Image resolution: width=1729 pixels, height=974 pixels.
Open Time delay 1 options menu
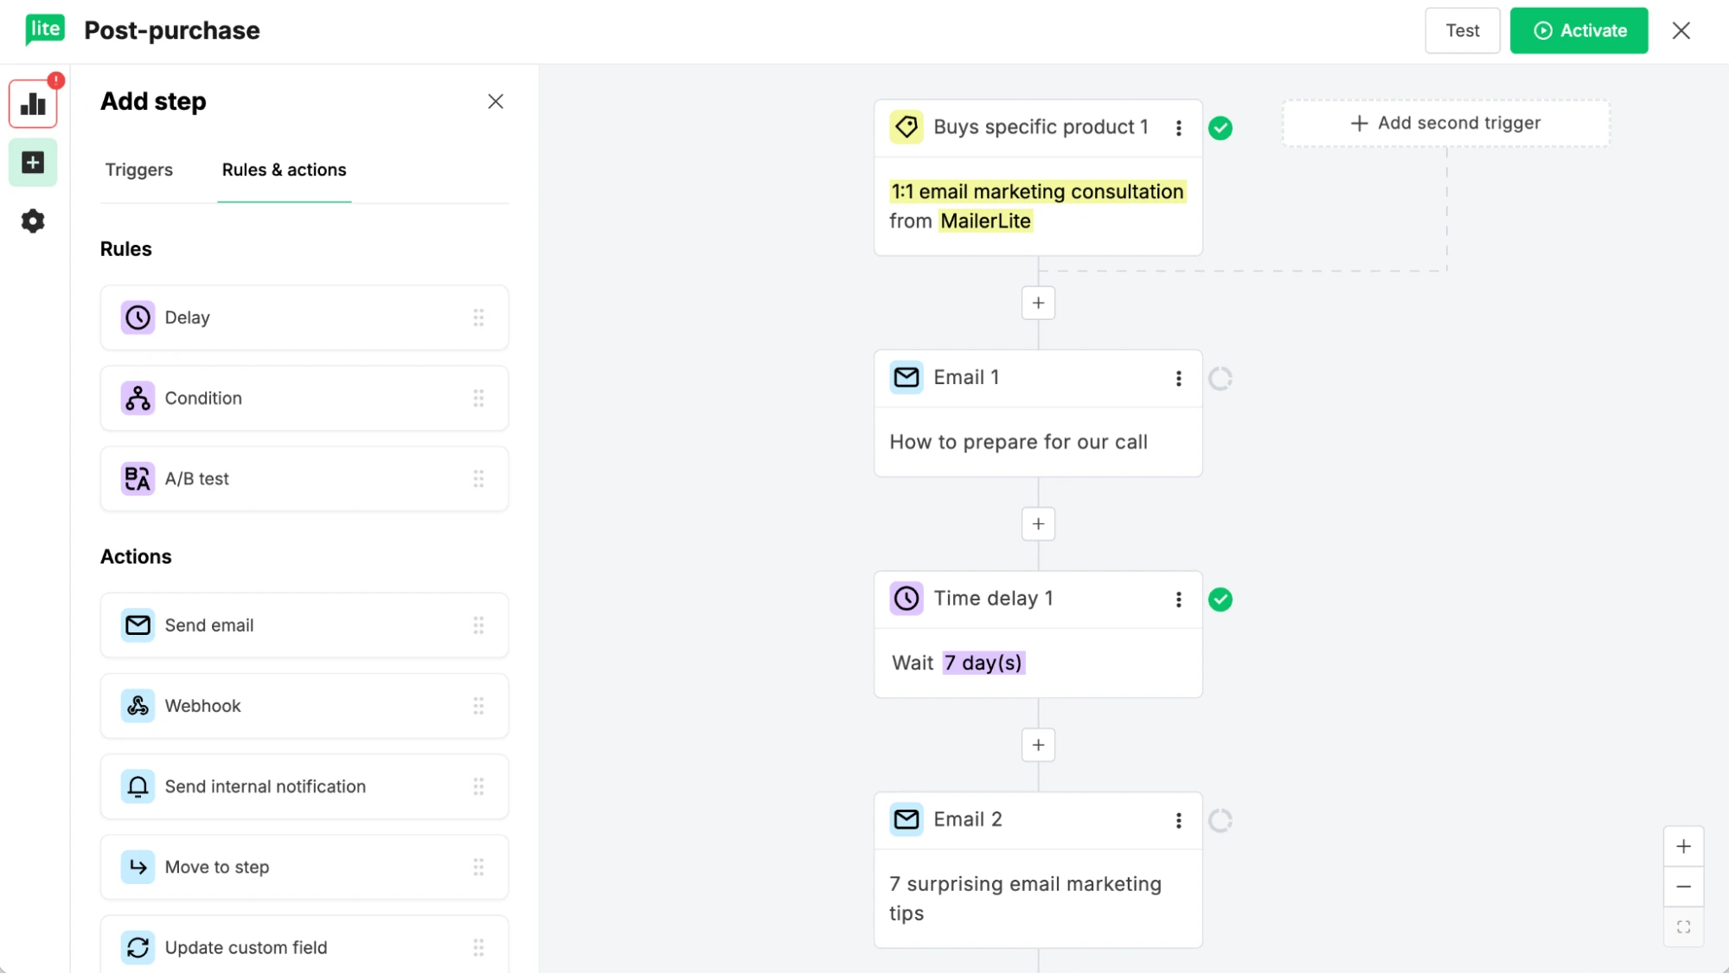[1178, 599]
